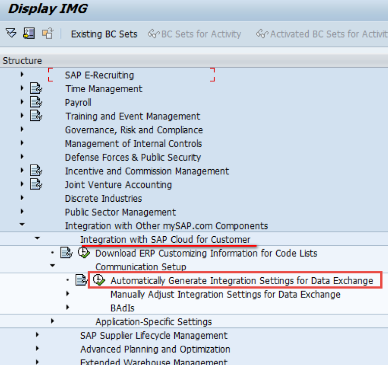Select Integration with SAP Cloud for Customer
The width and height of the screenshot is (388, 365).
(x=165, y=239)
